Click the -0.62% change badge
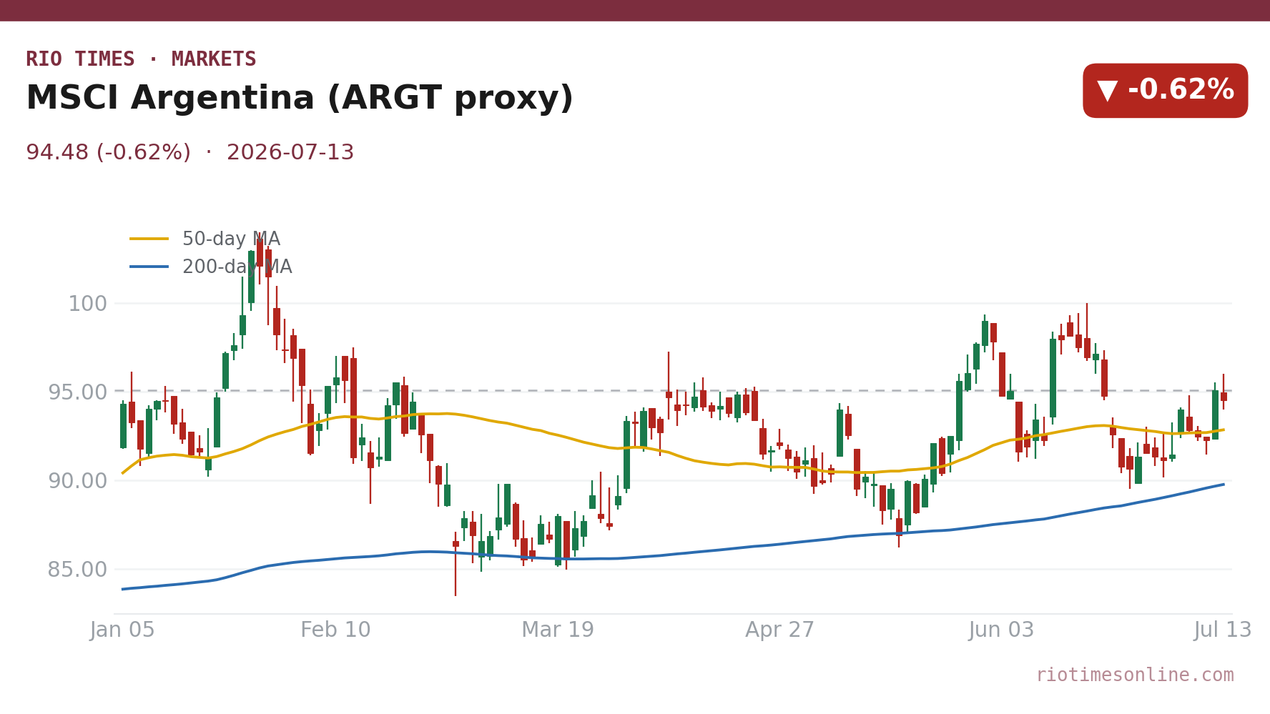Screen dimensions: 1270x714 (x=1165, y=91)
